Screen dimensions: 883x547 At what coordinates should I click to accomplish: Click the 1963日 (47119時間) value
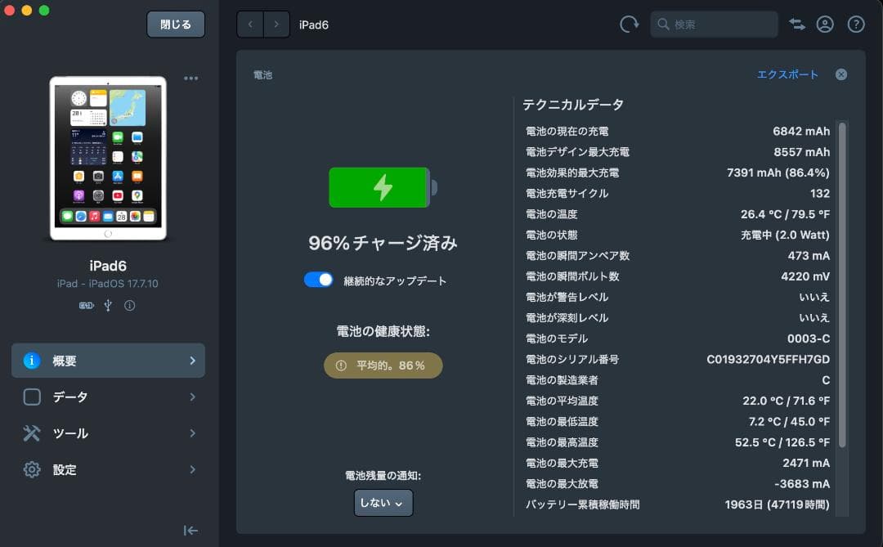[x=778, y=504]
